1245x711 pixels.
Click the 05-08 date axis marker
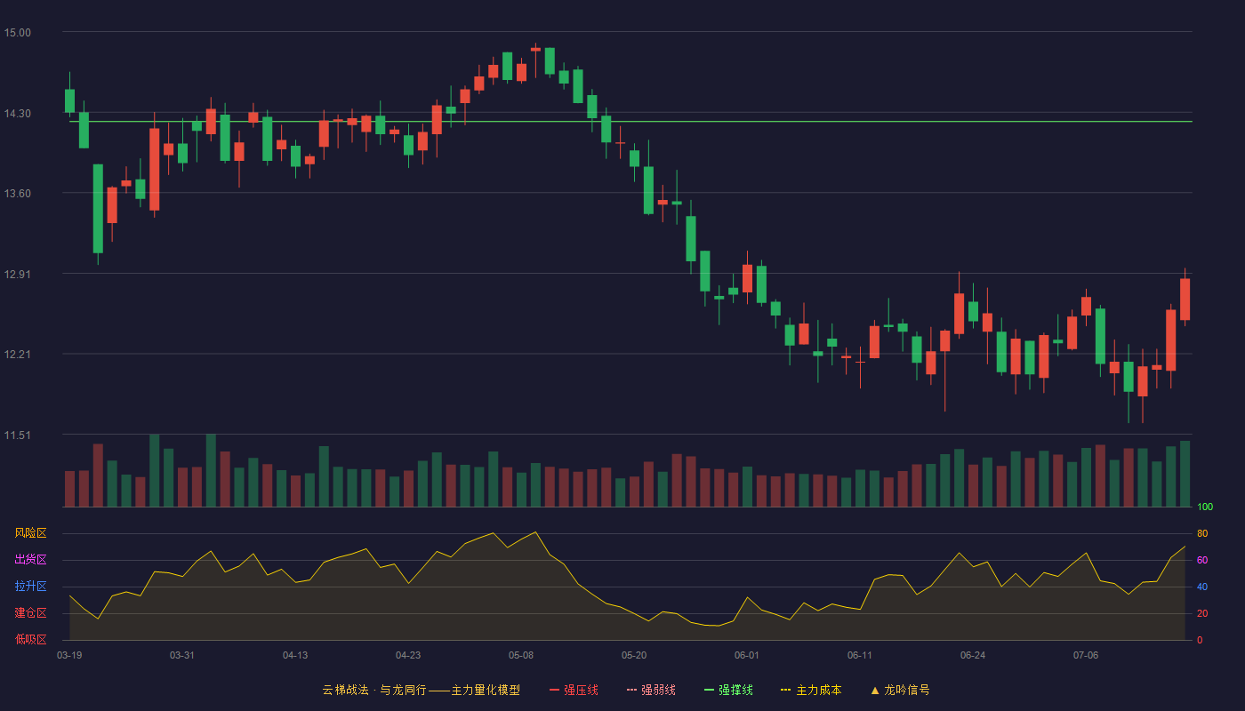tap(521, 655)
